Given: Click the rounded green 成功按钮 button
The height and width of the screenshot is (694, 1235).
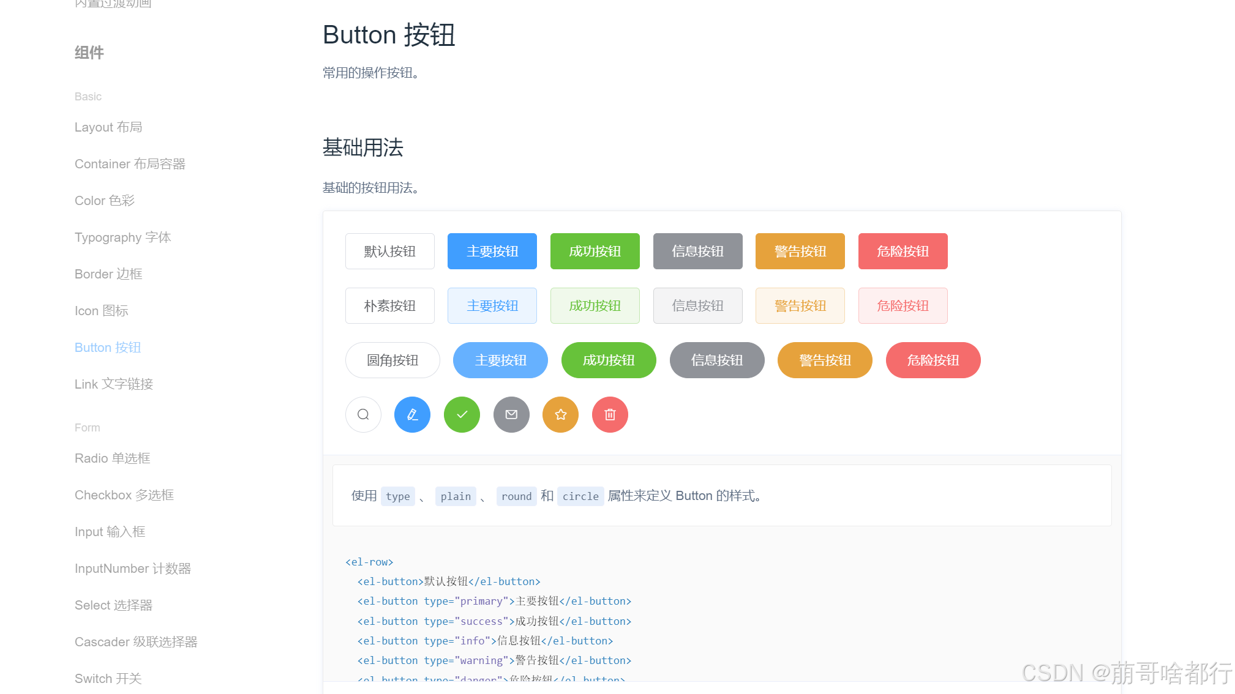Looking at the screenshot, I should 609,360.
